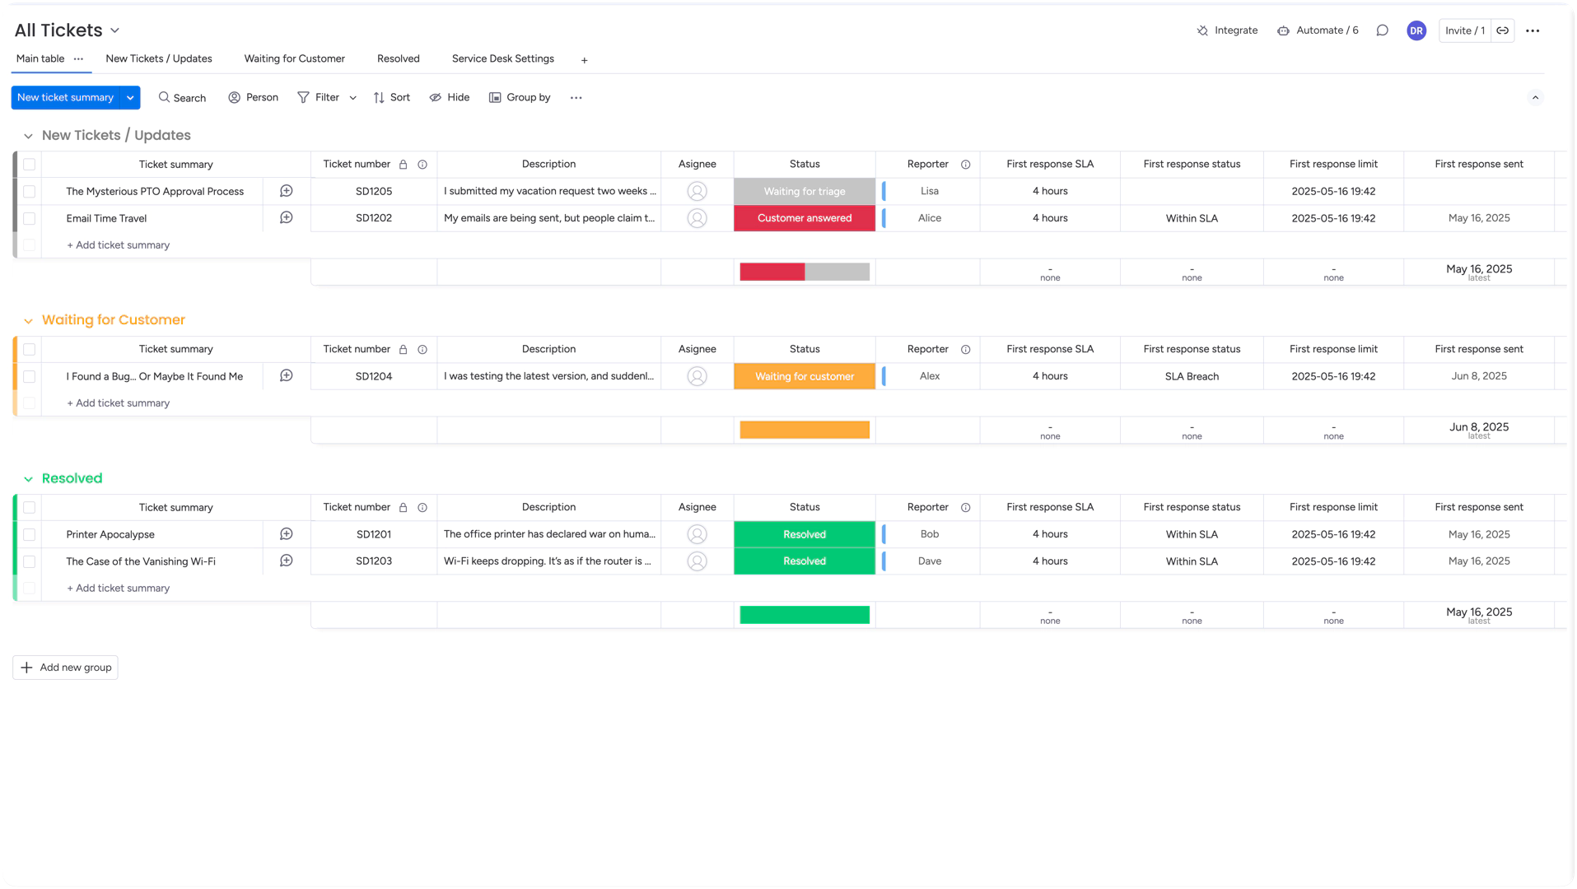The width and height of the screenshot is (1577, 889).
Task: Expand the All Tickets board title dropdown
Action: (x=114, y=30)
